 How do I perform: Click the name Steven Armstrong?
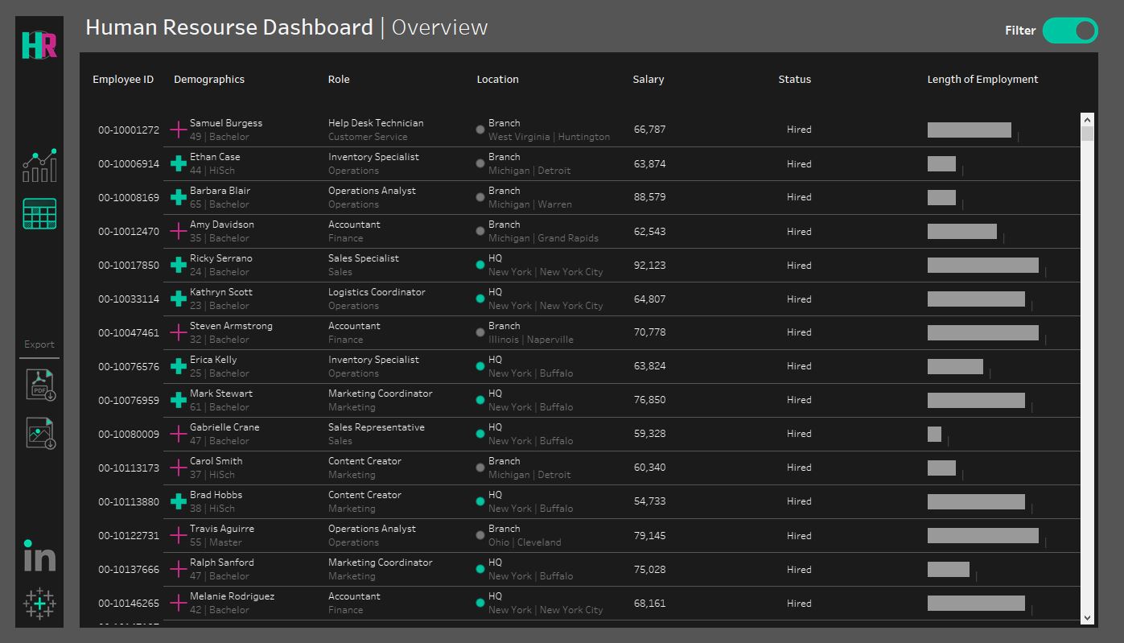(x=231, y=326)
